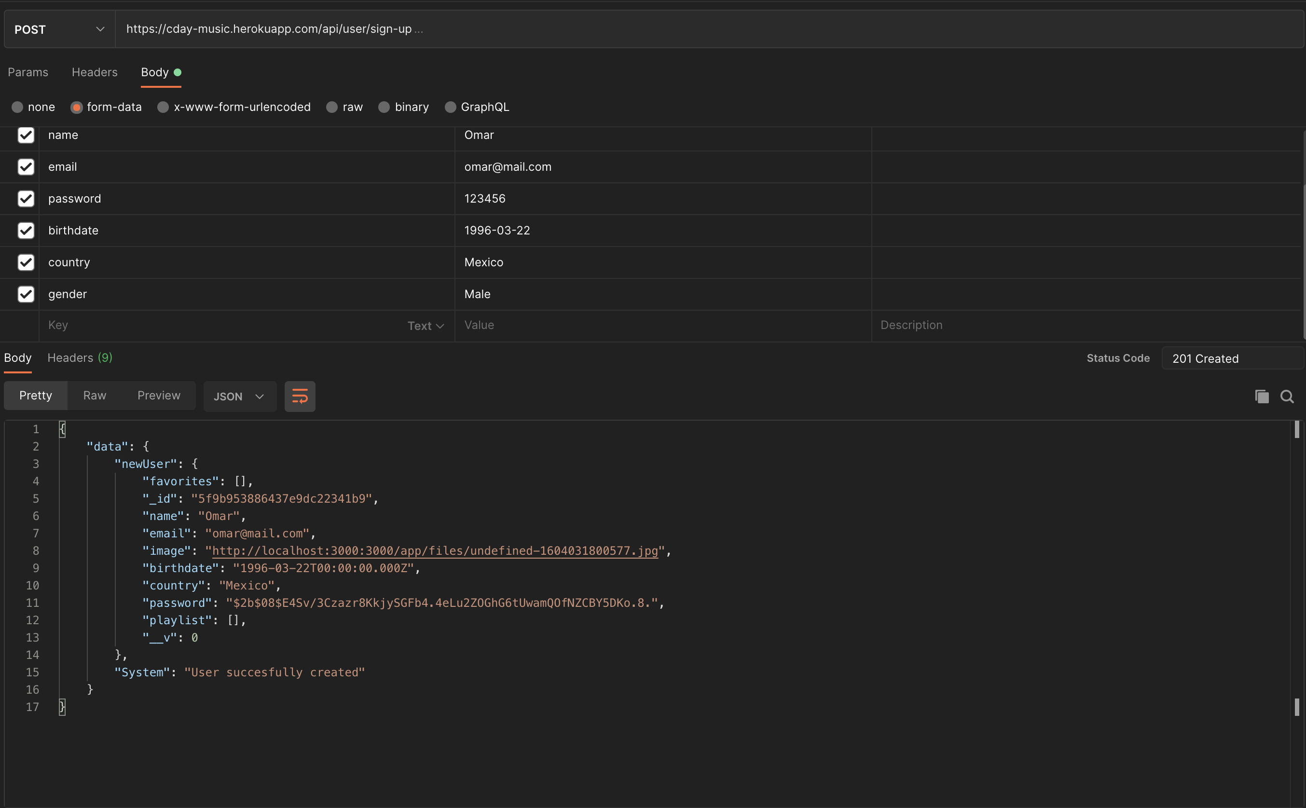Select the raw body type radio
Screen dimensions: 1306x808
pos(332,108)
